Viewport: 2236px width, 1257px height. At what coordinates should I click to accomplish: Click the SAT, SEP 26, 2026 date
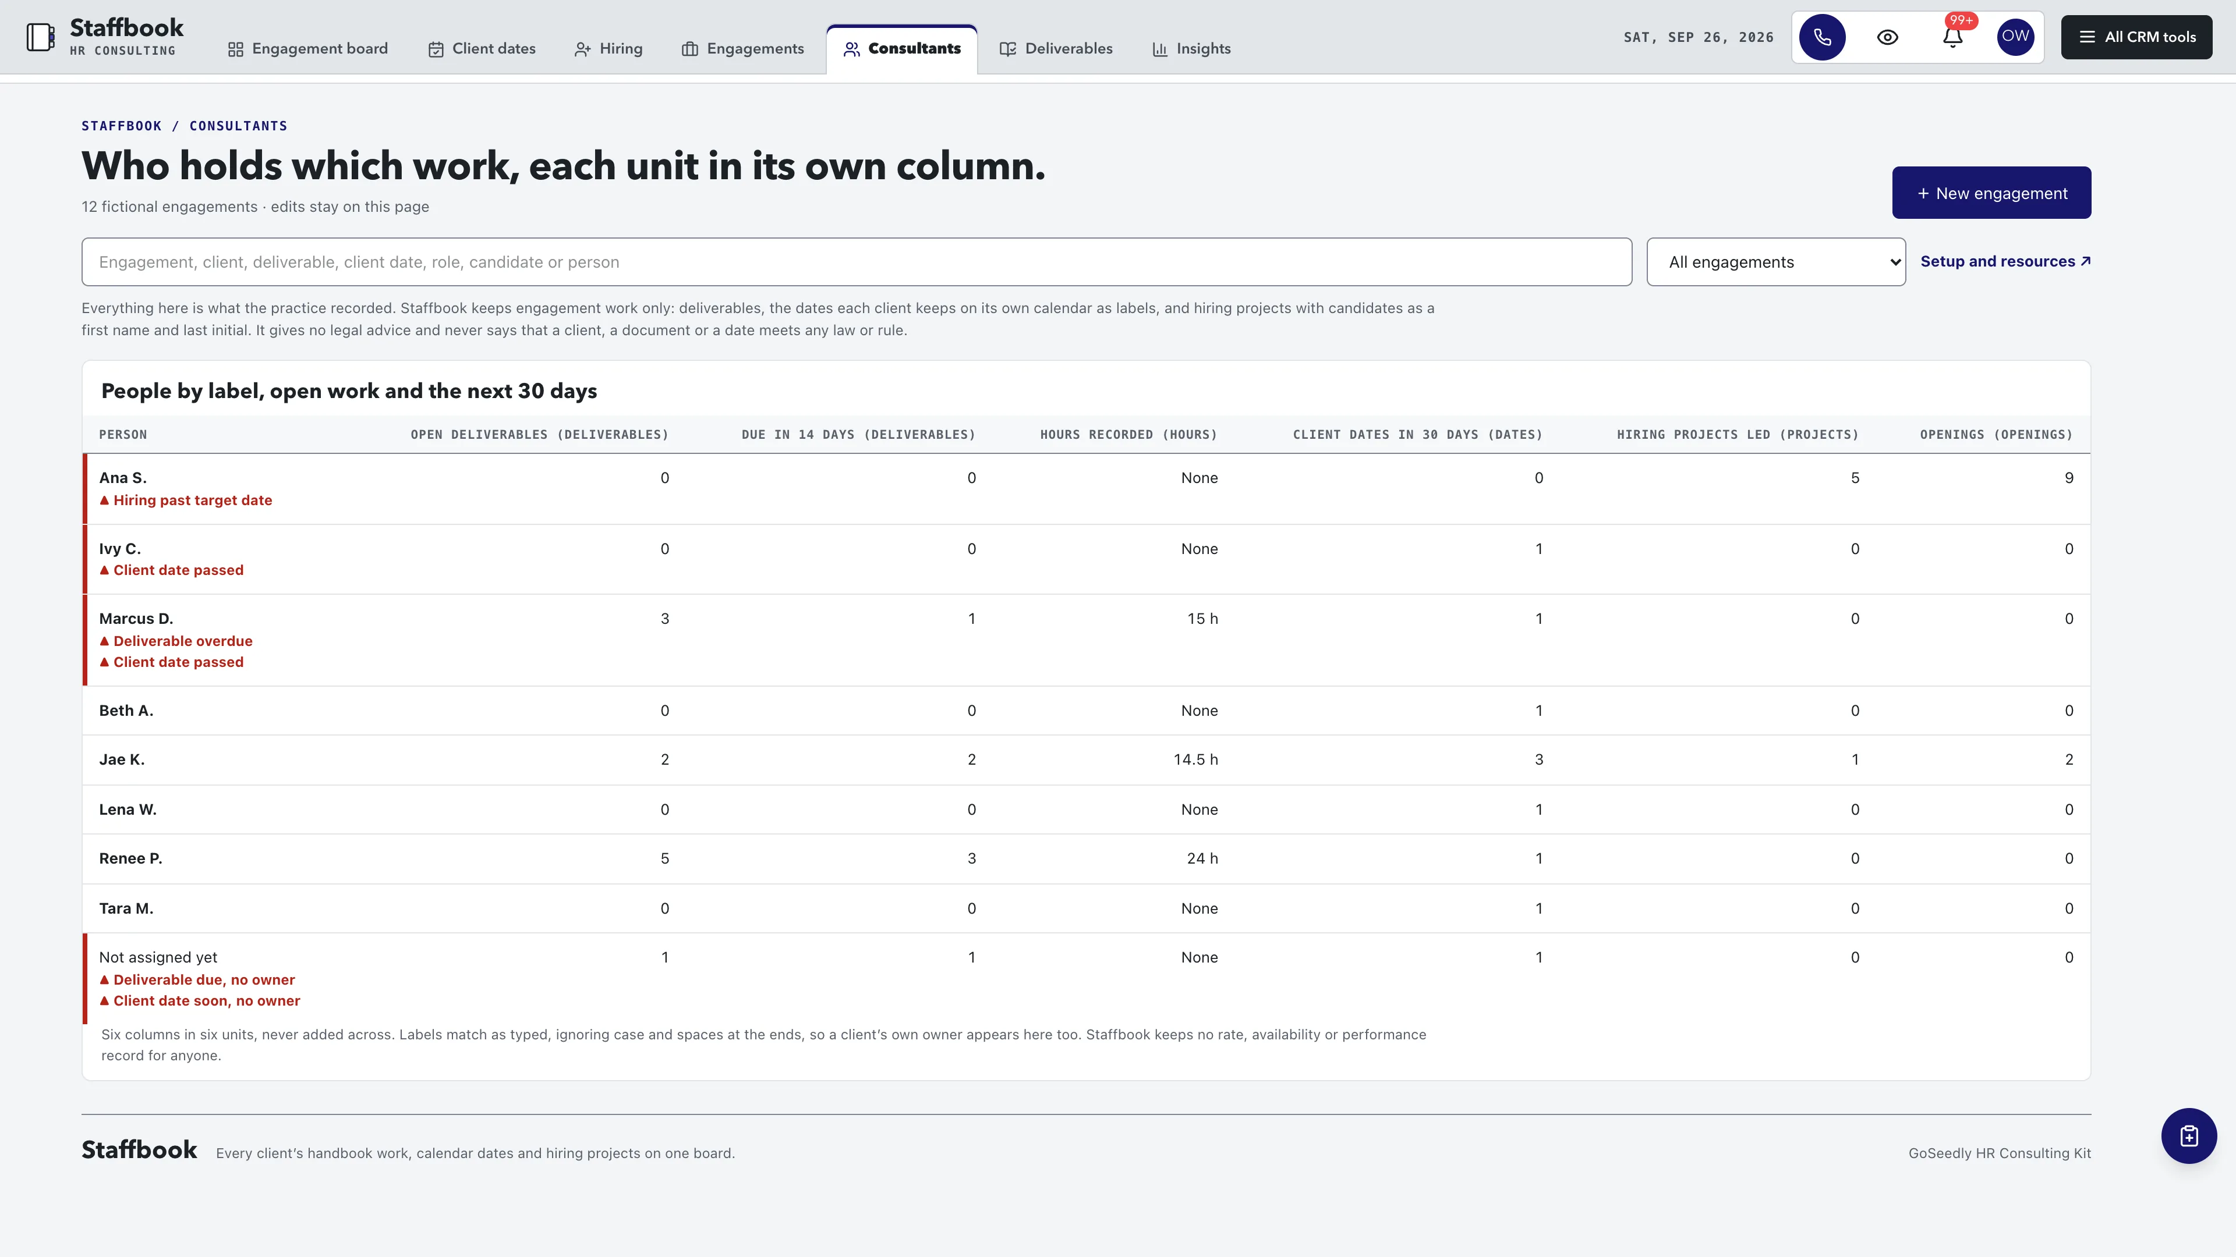[1699, 37]
